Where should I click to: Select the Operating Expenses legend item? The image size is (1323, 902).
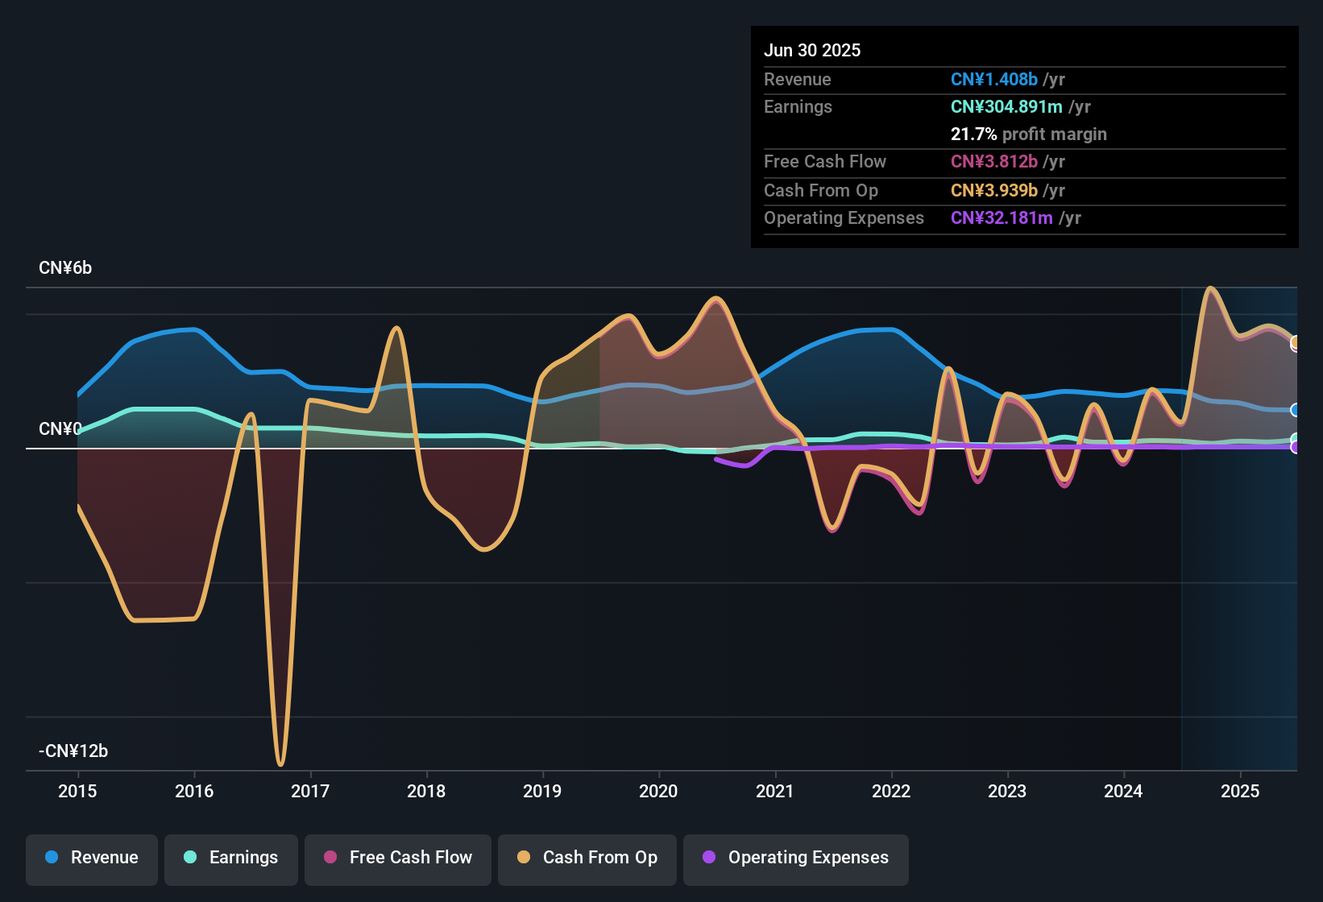pos(795,858)
